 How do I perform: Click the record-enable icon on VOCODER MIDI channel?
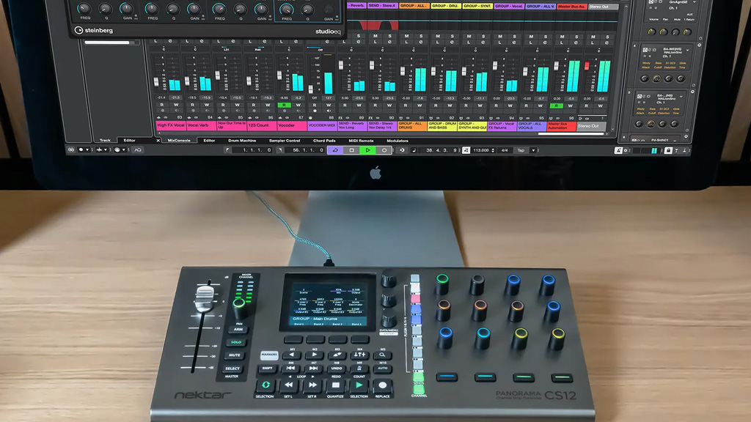[x=315, y=111]
